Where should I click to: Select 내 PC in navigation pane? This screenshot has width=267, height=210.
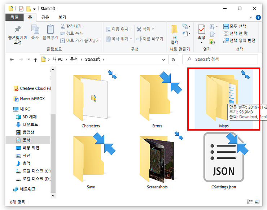pos(22,109)
